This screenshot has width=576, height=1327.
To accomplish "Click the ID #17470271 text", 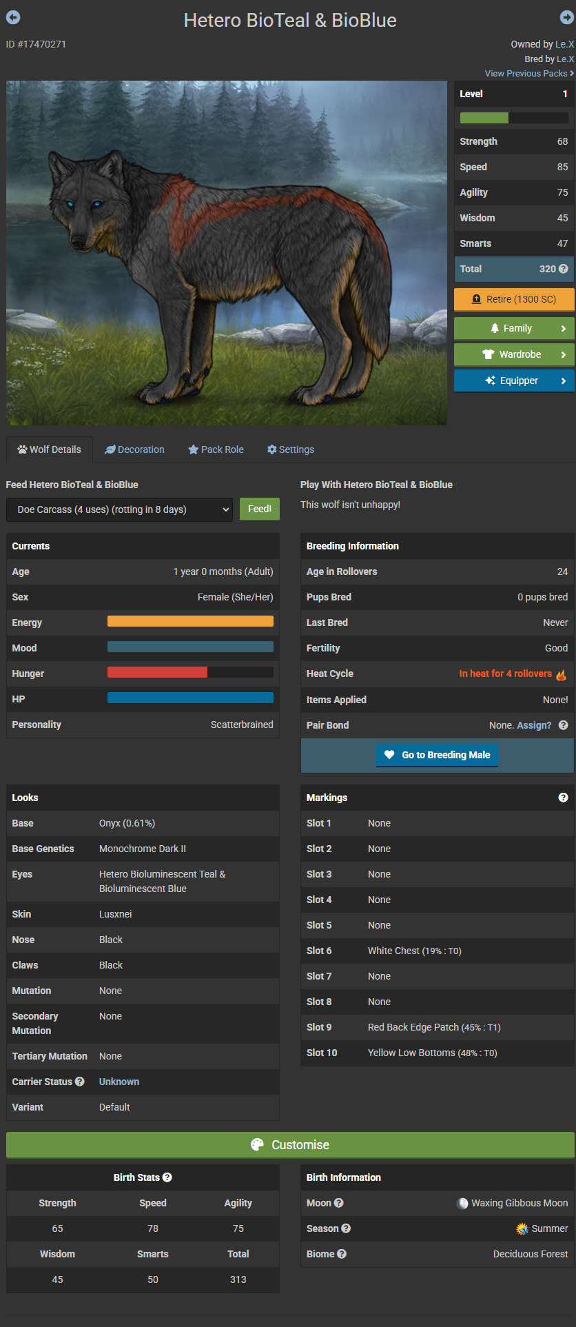I will point(36,44).
